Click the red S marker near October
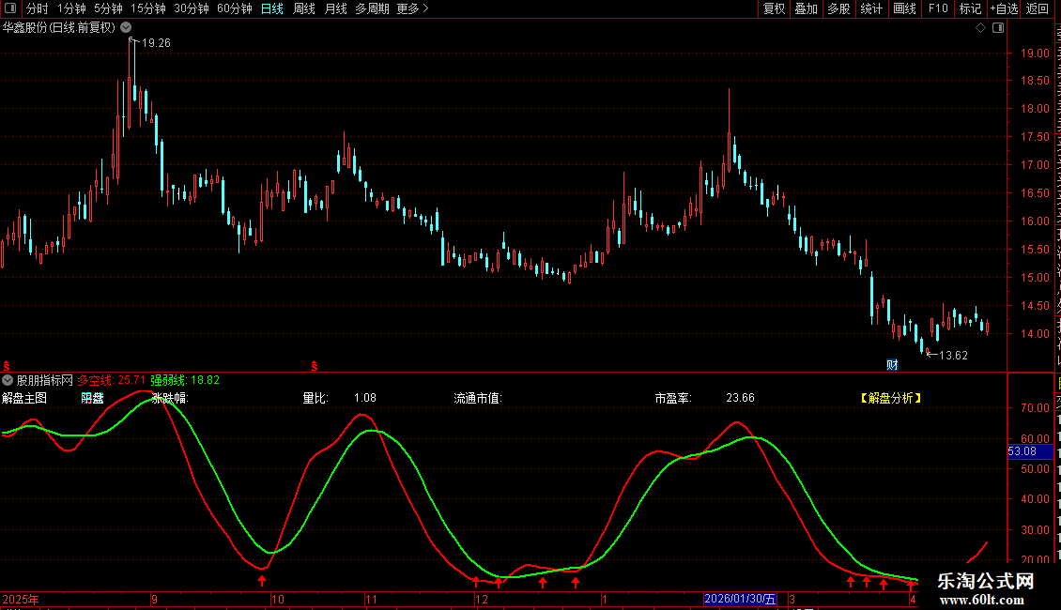 coord(315,366)
